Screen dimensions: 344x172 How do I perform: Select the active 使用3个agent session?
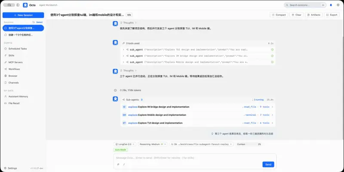click(23, 28)
